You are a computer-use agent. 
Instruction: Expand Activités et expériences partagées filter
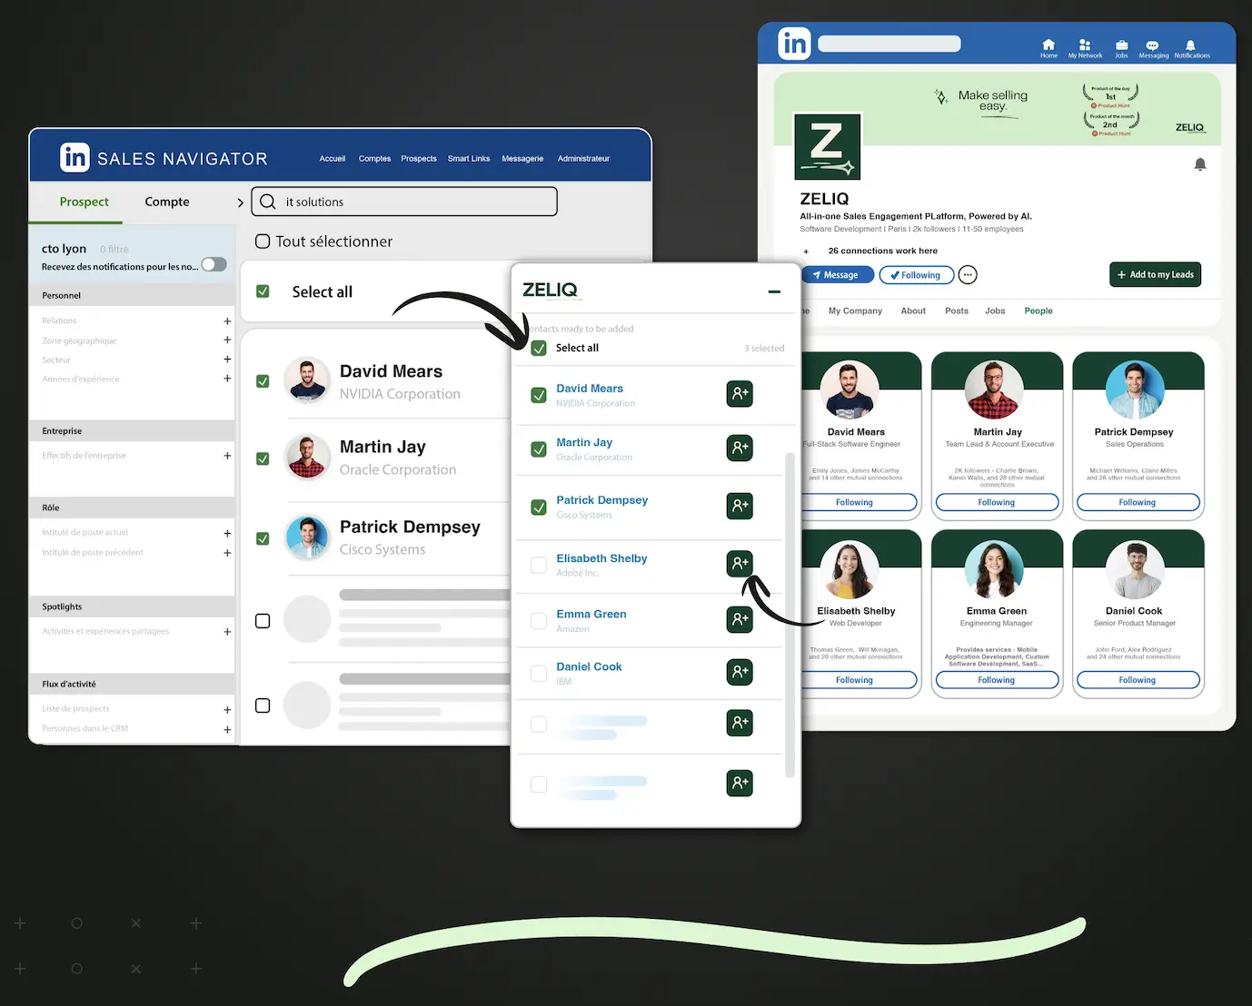[227, 632]
